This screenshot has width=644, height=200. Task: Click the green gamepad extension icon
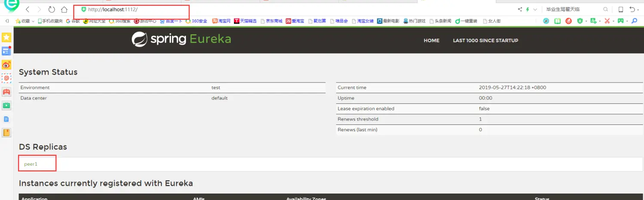(620, 21)
